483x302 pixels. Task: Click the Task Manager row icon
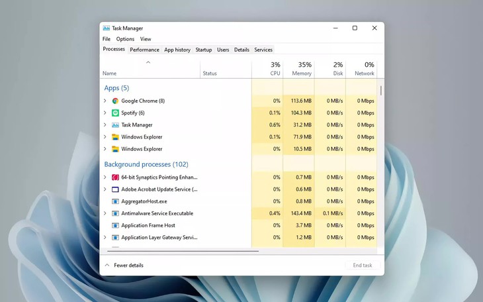115,125
